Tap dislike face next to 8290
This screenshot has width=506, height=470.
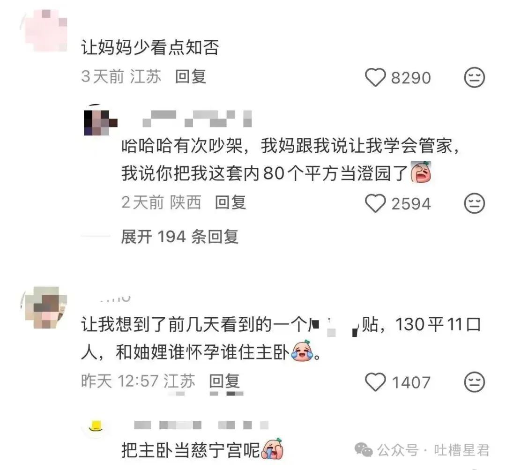pos(474,77)
